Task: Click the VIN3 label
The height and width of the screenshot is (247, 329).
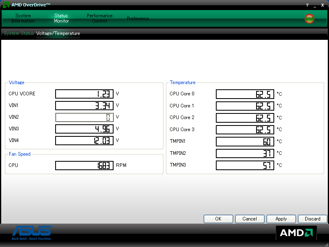Action: click(x=14, y=129)
